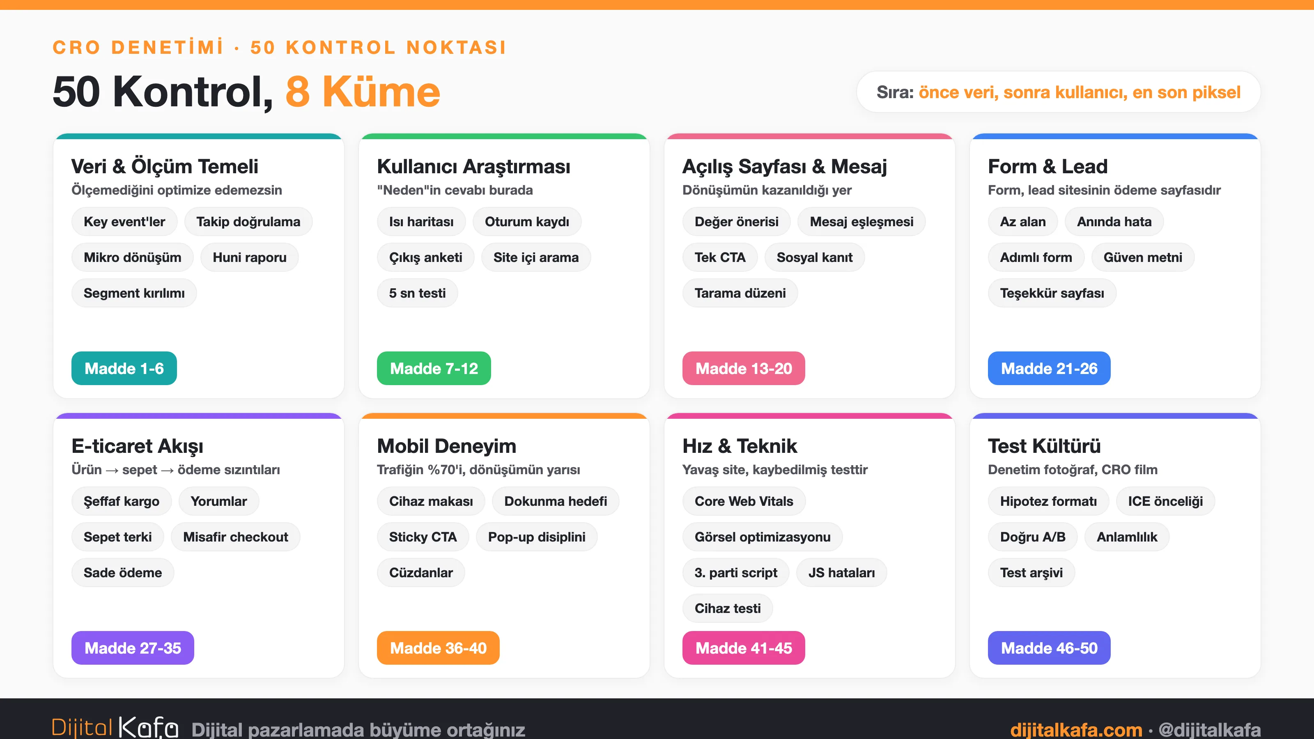Select the Sade ödeme chip
1314x739 pixels.
coord(123,572)
